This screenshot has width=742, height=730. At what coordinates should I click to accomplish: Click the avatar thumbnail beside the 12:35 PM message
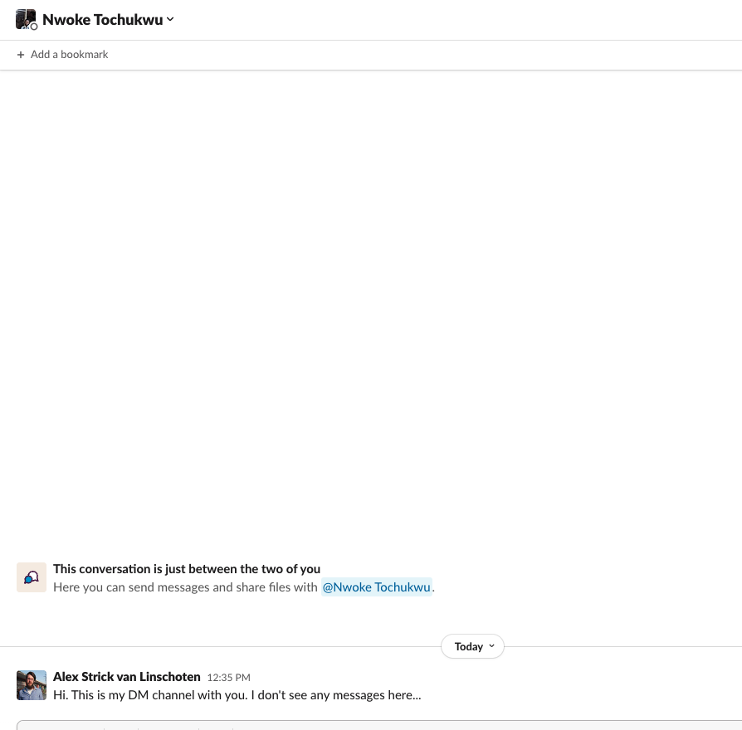32,685
